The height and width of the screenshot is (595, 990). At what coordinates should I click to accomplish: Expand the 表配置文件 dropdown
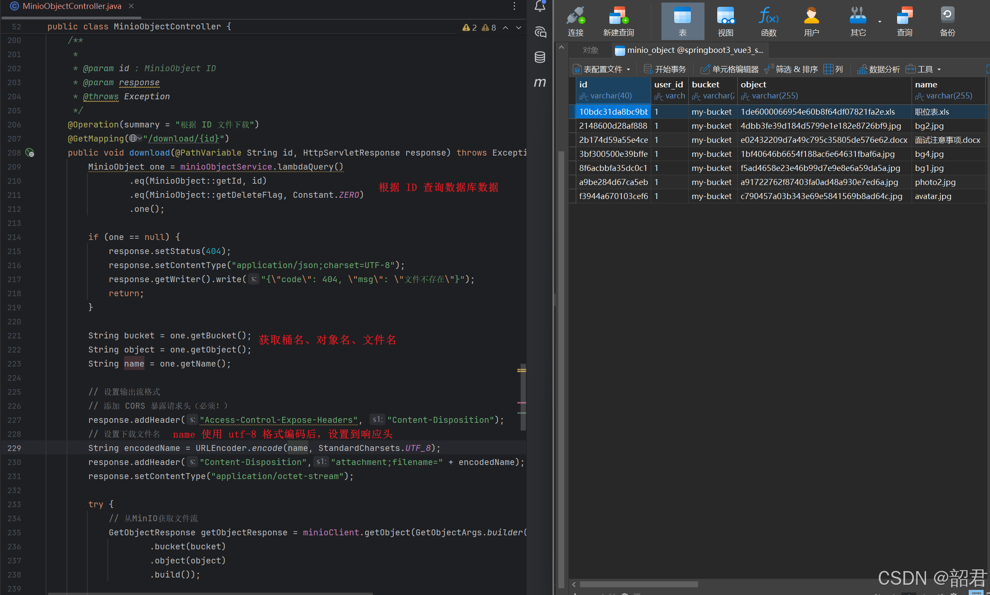coord(628,69)
